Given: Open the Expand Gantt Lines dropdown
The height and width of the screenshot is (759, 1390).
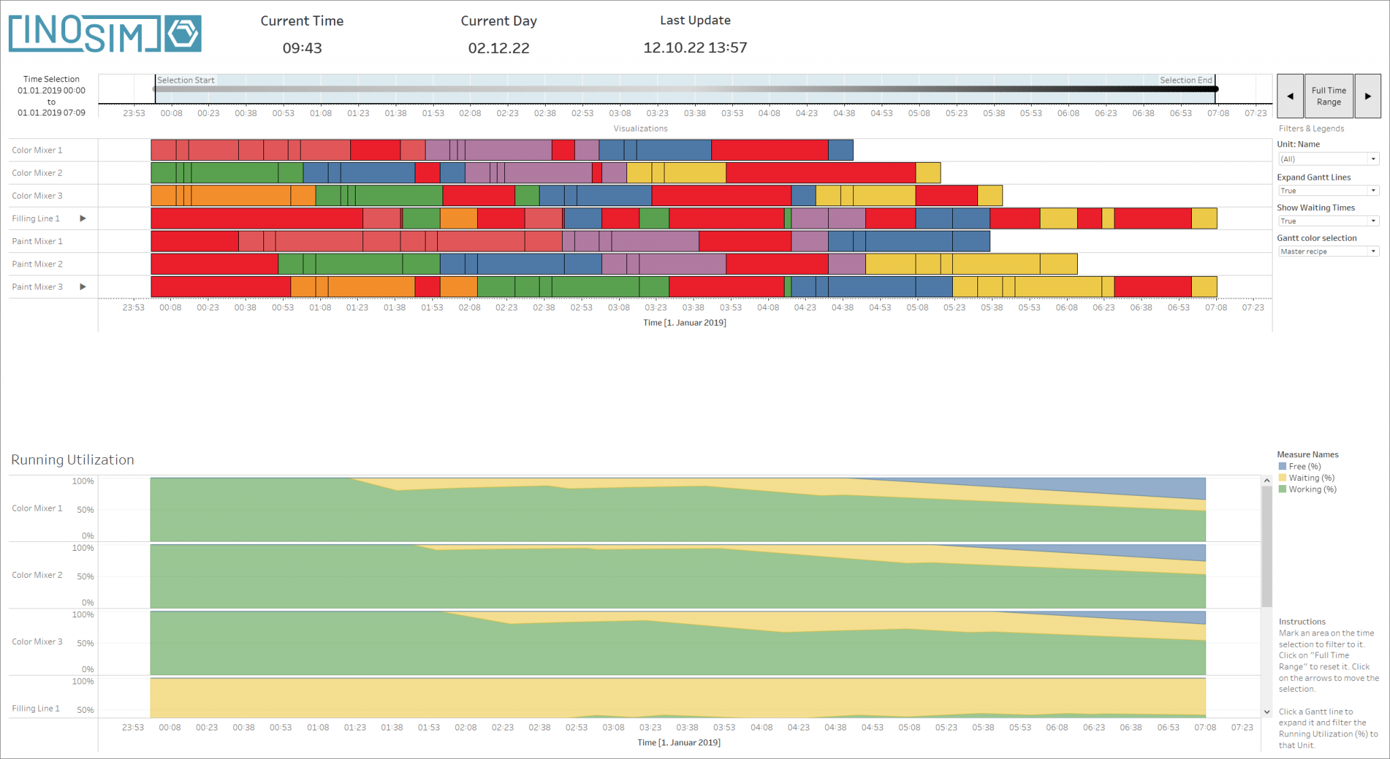Looking at the screenshot, I should [x=1374, y=191].
